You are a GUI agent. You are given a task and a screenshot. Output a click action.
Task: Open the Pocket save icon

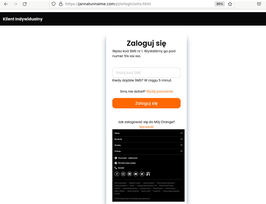[x=259, y=4]
